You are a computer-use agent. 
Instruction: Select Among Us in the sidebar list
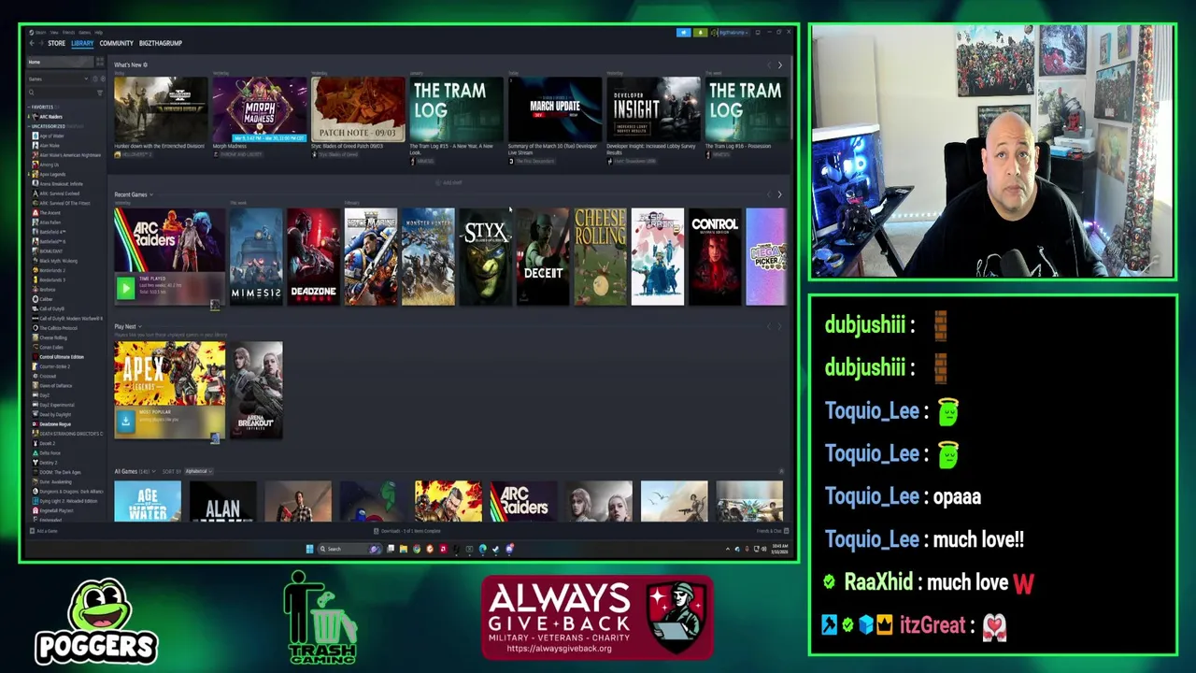coord(49,165)
